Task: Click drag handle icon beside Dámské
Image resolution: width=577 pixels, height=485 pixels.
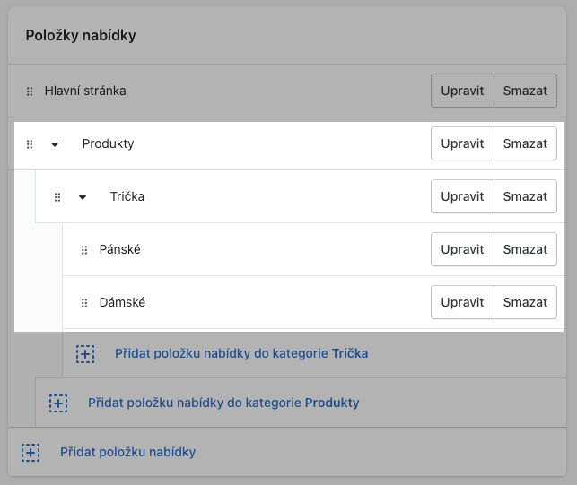Action: click(x=84, y=303)
